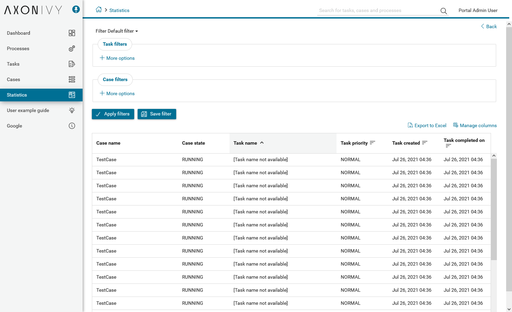
Task: Open User example guide lightbulb icon
Action: [72, 110]
